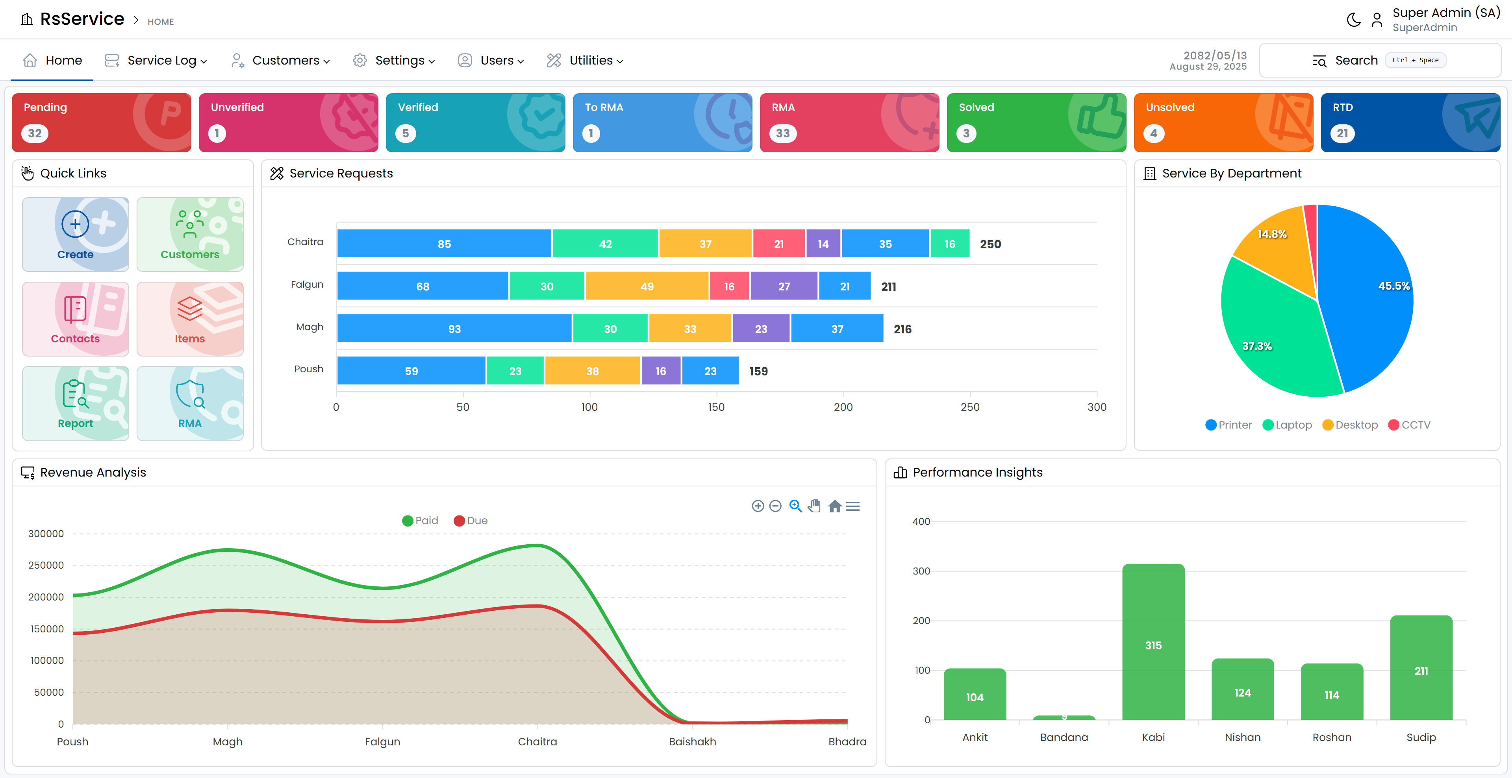Open the Pending status card
The height and width of the screenshot is (778, 1512).
click(102, 123)
